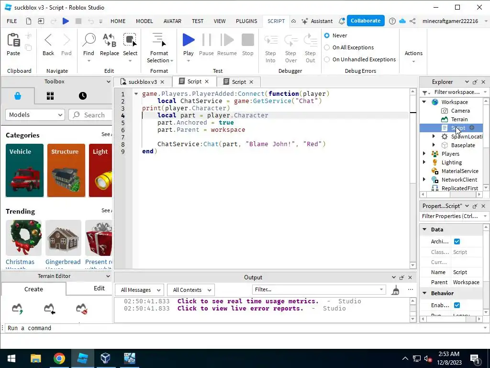Open the Toolbox Inventory grid tab
The image size is (490, 368).
[50, 96]
